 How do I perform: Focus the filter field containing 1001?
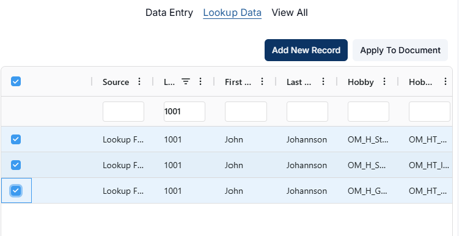[x=185, y=112]
